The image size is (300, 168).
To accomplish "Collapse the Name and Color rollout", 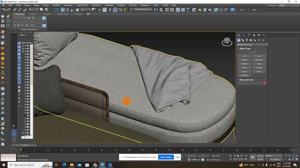I will point(247,80).
